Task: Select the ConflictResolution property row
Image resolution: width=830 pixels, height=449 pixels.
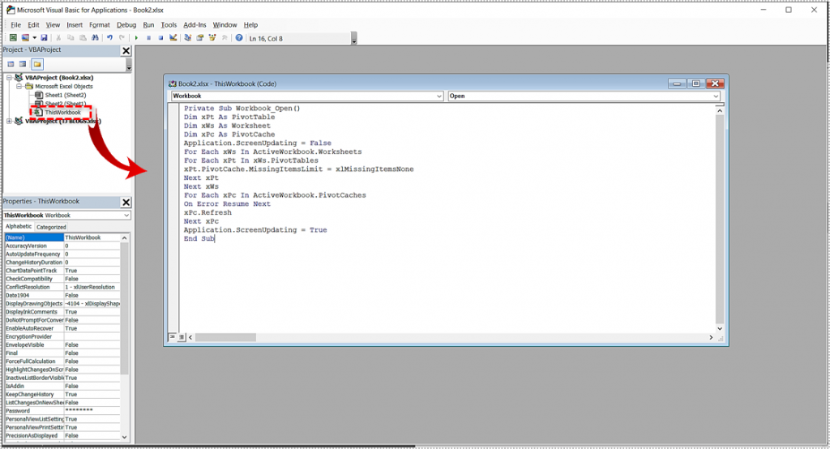Action: tap(62, 287)
